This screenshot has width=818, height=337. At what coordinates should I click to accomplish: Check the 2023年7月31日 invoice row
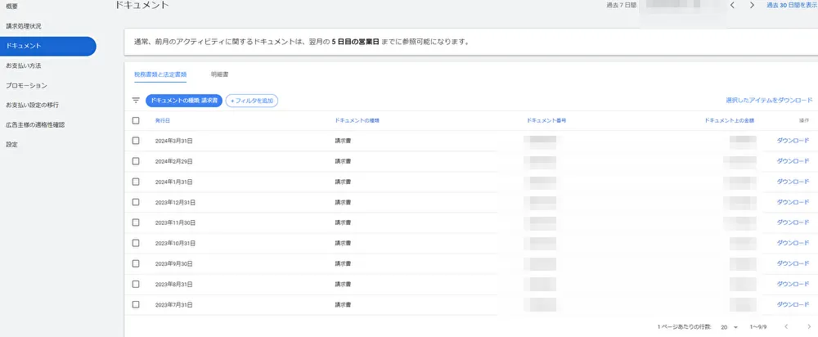tap(136, 304)
